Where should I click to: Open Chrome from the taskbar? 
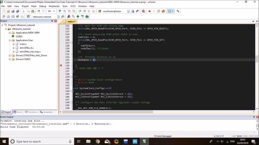[98, 141]
